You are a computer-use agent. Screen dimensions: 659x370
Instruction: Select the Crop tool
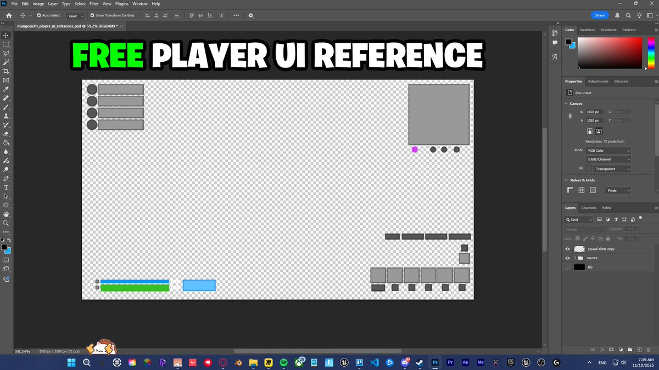[6, 71]
